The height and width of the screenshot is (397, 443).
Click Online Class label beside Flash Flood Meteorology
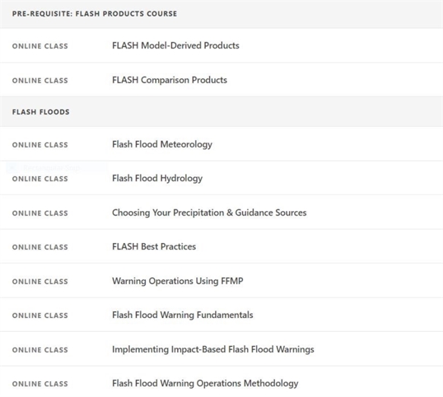click(x=40, y=145)
